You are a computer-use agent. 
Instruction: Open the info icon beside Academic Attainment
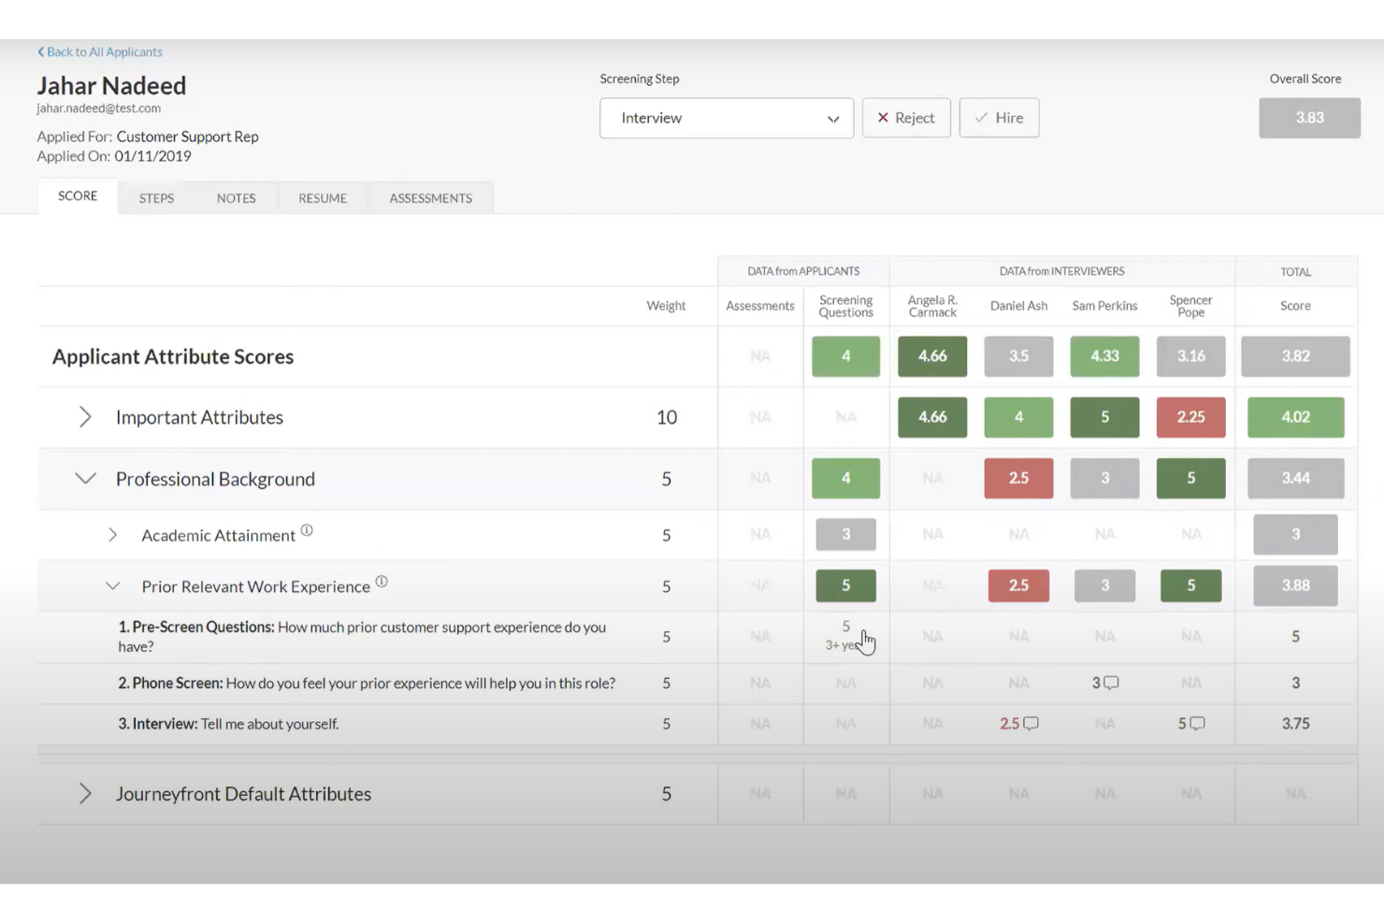[308, 529]
